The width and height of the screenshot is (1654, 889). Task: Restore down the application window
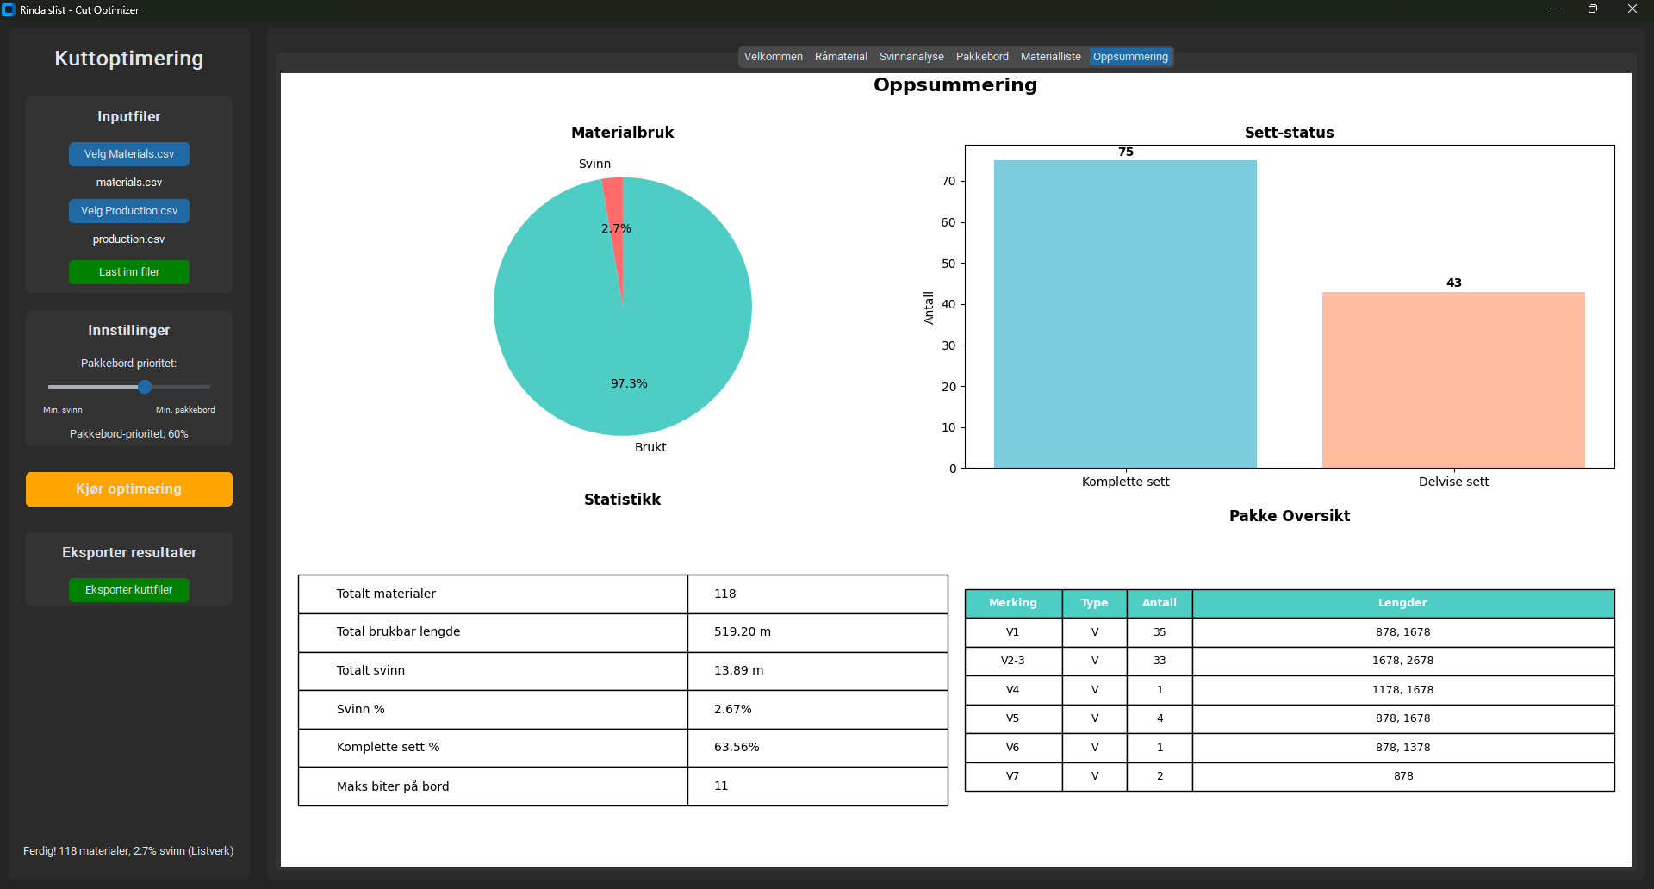click(1592, 9)
